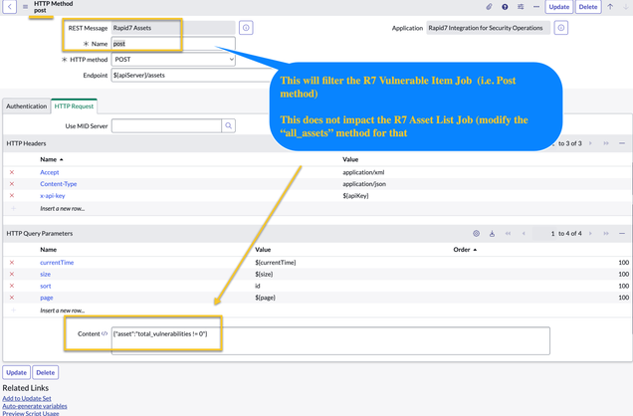Click the bottom Update button
Screen dimensions: 633x416
(x=16, y=373)
